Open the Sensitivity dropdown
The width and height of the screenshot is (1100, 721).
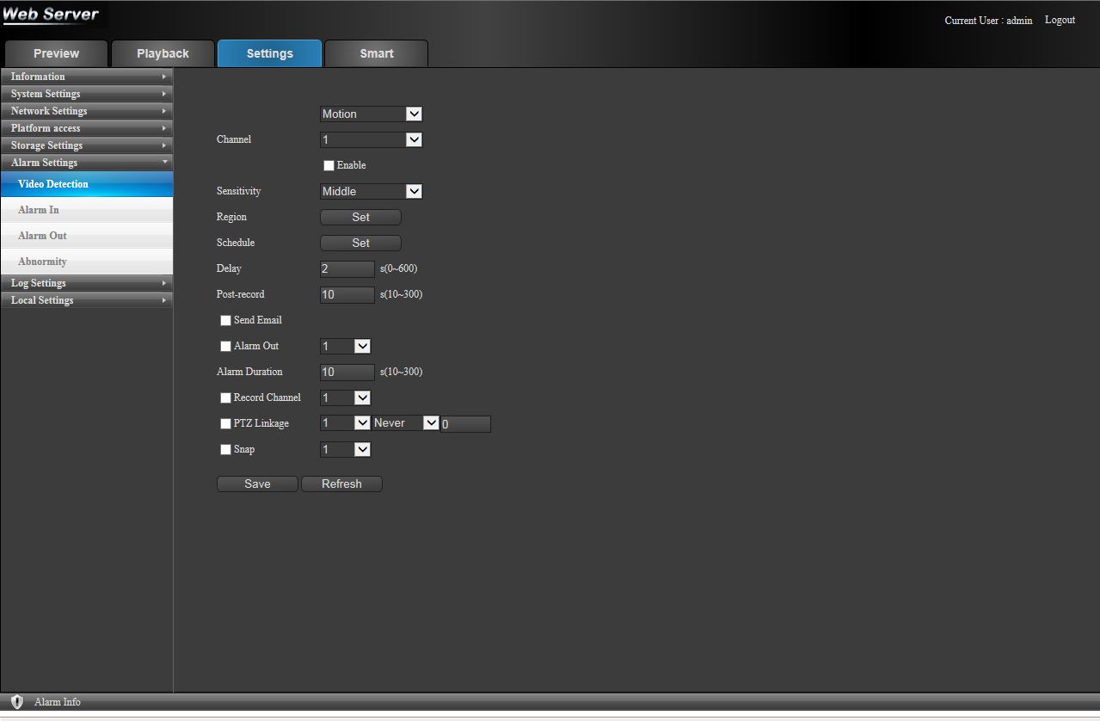371,191
